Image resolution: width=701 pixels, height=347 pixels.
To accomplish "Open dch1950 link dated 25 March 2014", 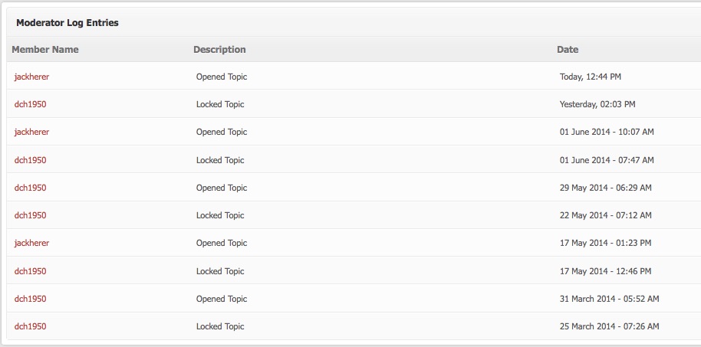I will [30, 326].
